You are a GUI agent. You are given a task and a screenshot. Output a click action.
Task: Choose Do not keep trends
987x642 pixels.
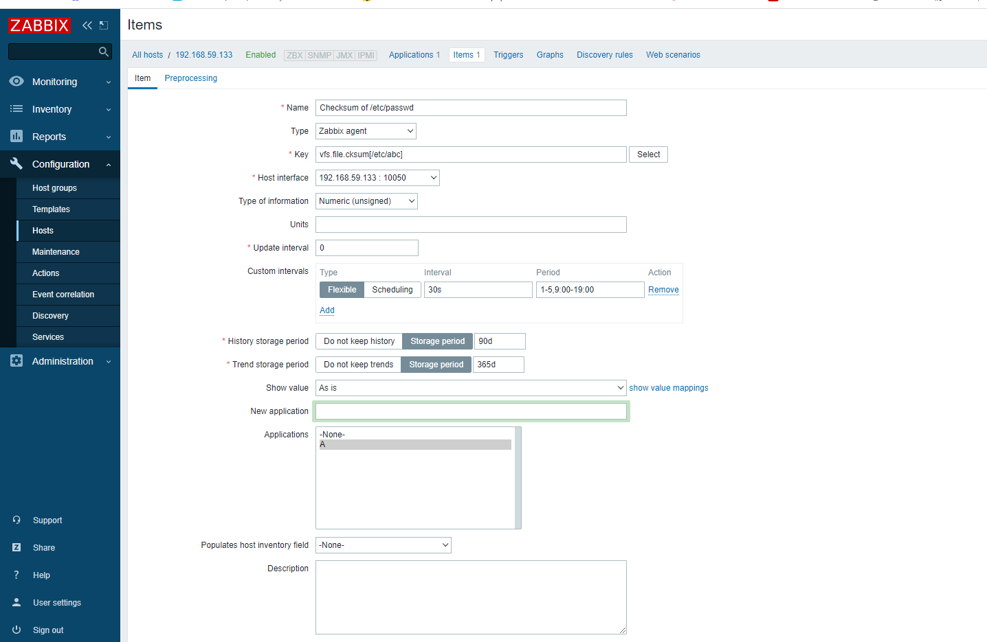[358, 365]
